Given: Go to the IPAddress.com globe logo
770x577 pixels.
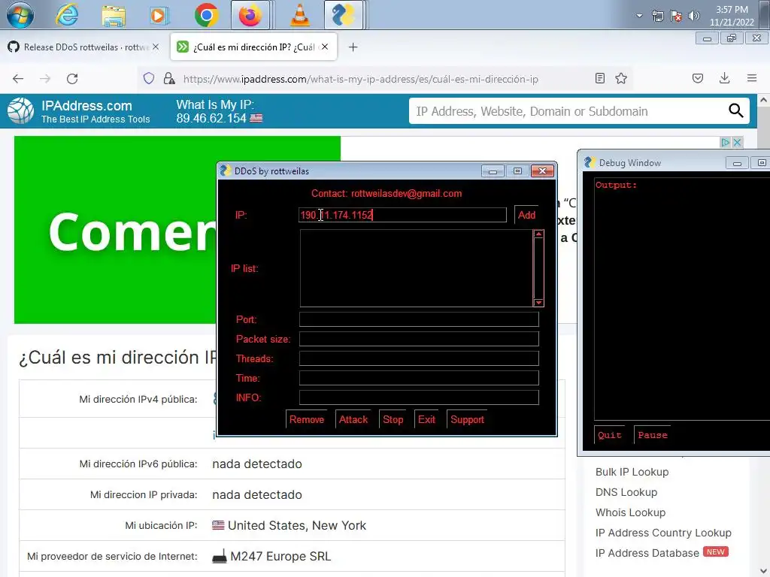Looking at the screenshot, I should tap(20, 111).
